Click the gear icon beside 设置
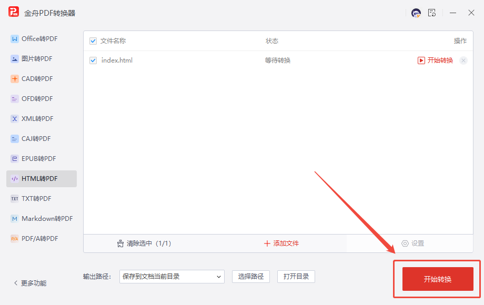This screenshot has height=305, width=484. click(x=405, y=243)
